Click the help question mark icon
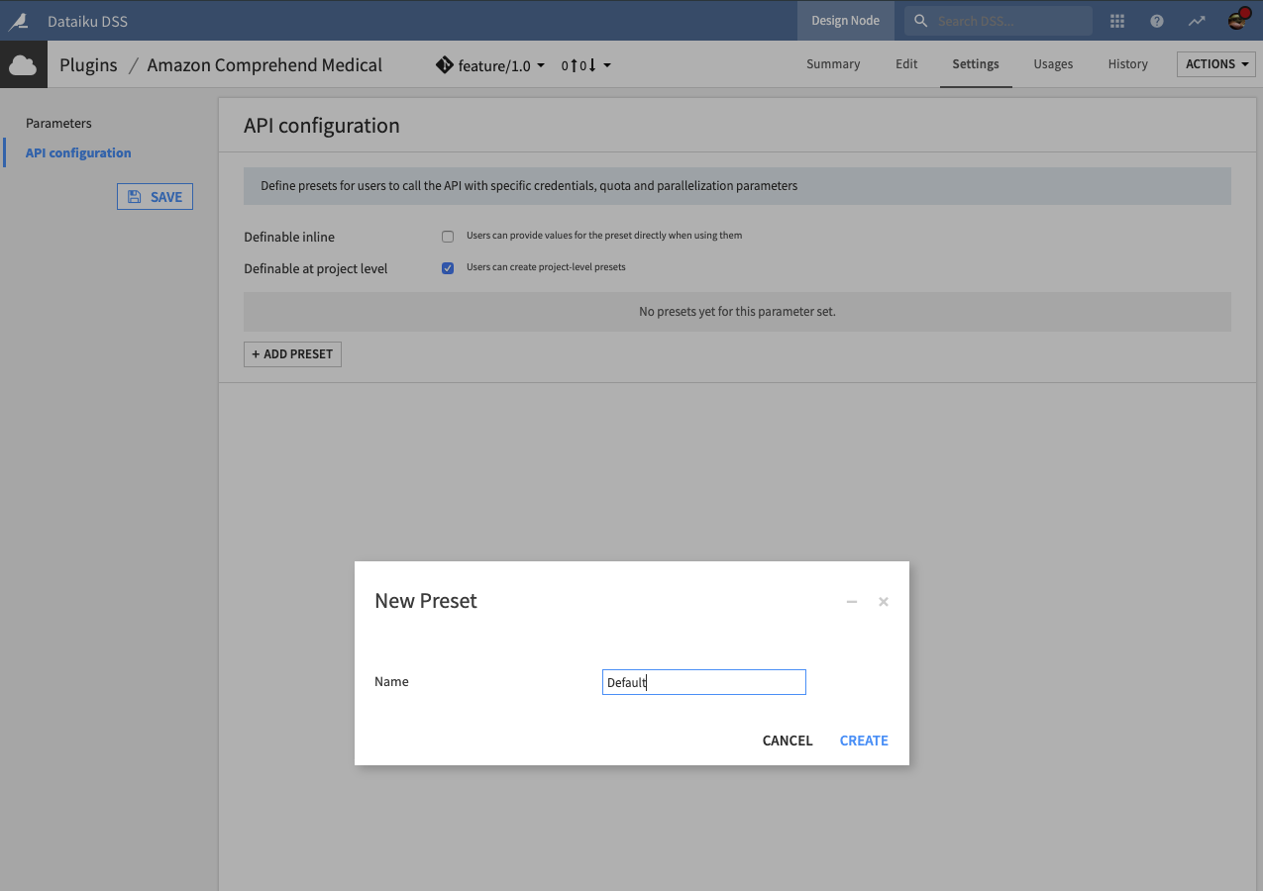This screenshot has width=1263, height=891. click(x=1156, y=20)
